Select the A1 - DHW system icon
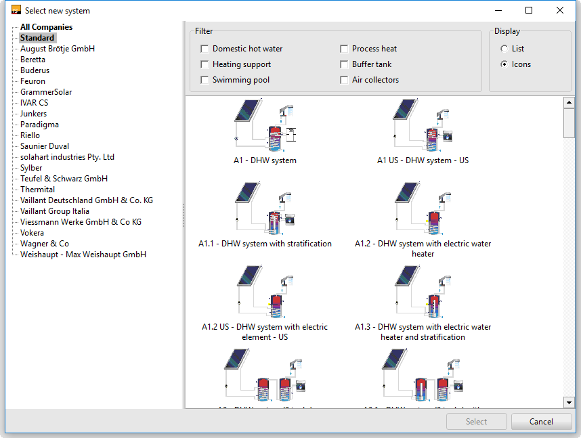Image resolution: width=581 pixels, height=438 pixels. point(265,125)
